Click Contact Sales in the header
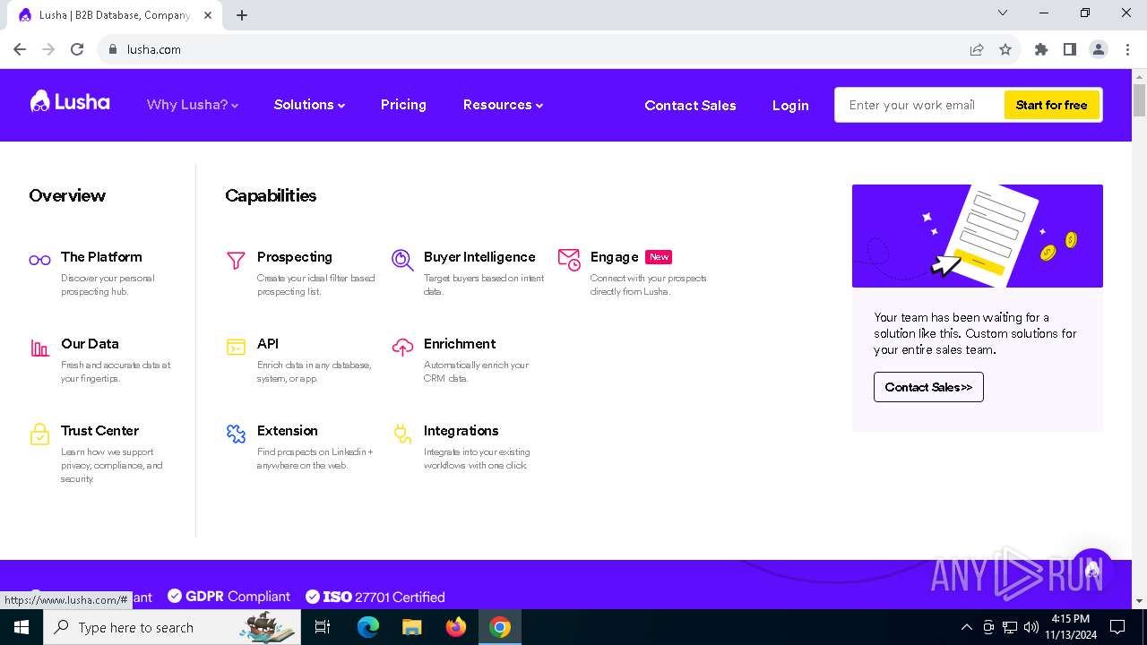 tap(690, 105)
